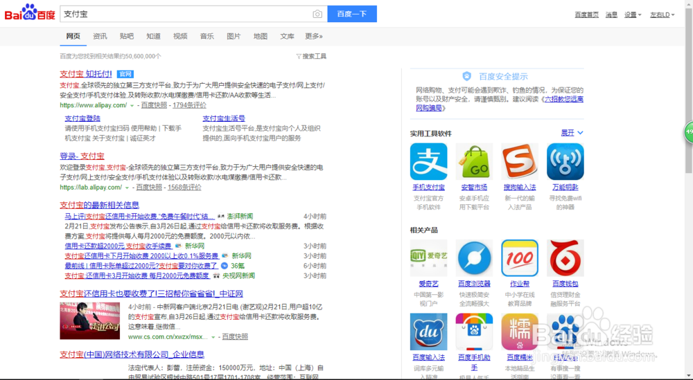Open the 百度浏览器 icon
Viewport: 693px width, 380px height.
474,258
